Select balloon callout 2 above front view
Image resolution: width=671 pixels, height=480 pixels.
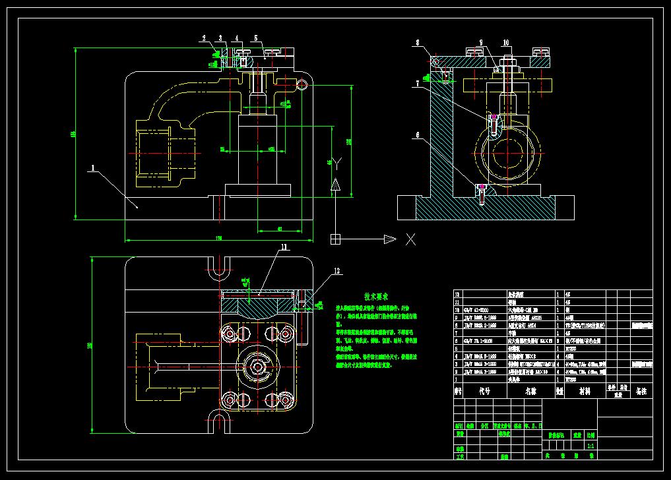point(204,38)
